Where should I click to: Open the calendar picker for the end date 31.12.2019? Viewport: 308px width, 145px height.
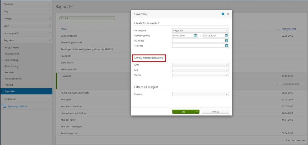[227, 35]
